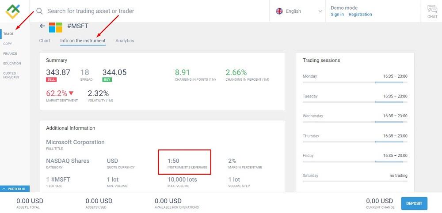Viewport: 442px width, 213px height.
Task: Click the 1 #MSFT lot size value
Action: (x=58, y=179)
